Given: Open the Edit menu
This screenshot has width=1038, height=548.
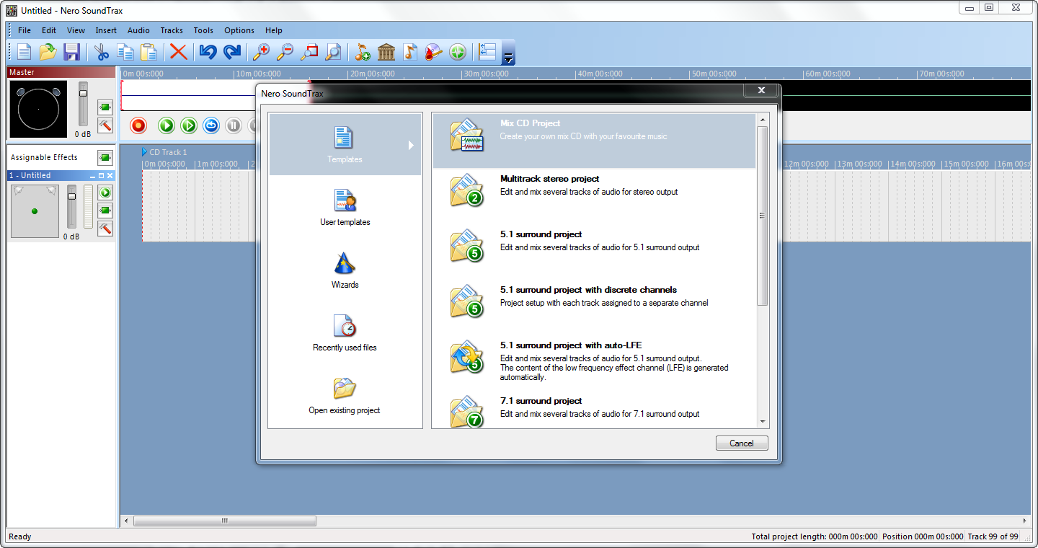Looking at the screenshot, I should tap(49, 30).
